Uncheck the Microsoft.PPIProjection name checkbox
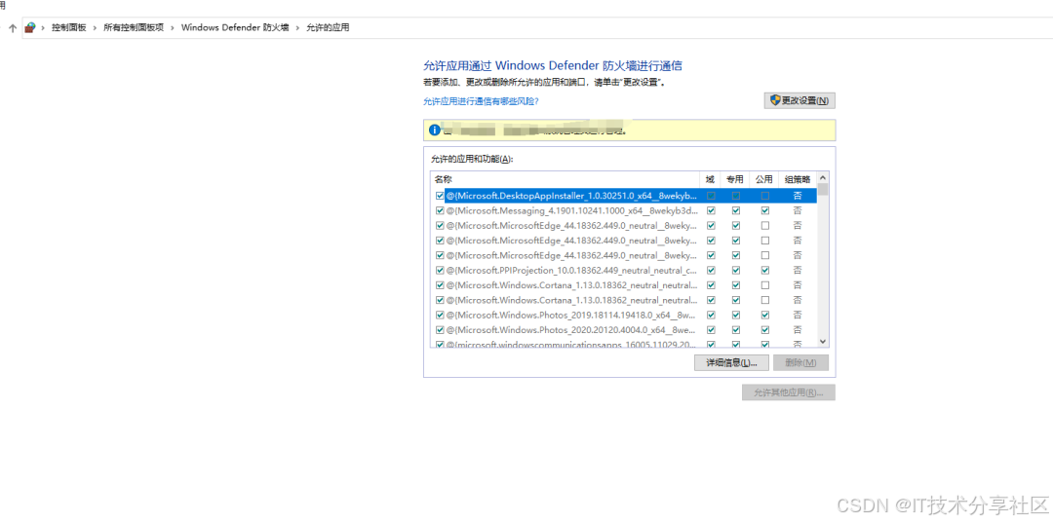1053x522 pixels. pyautogui.click(x=440, y=271)
